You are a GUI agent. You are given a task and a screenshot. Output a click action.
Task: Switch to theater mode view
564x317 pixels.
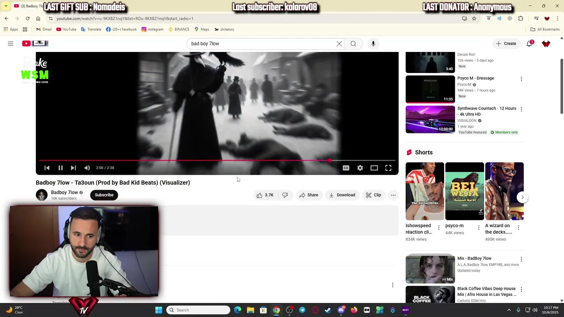pos(374,168)
